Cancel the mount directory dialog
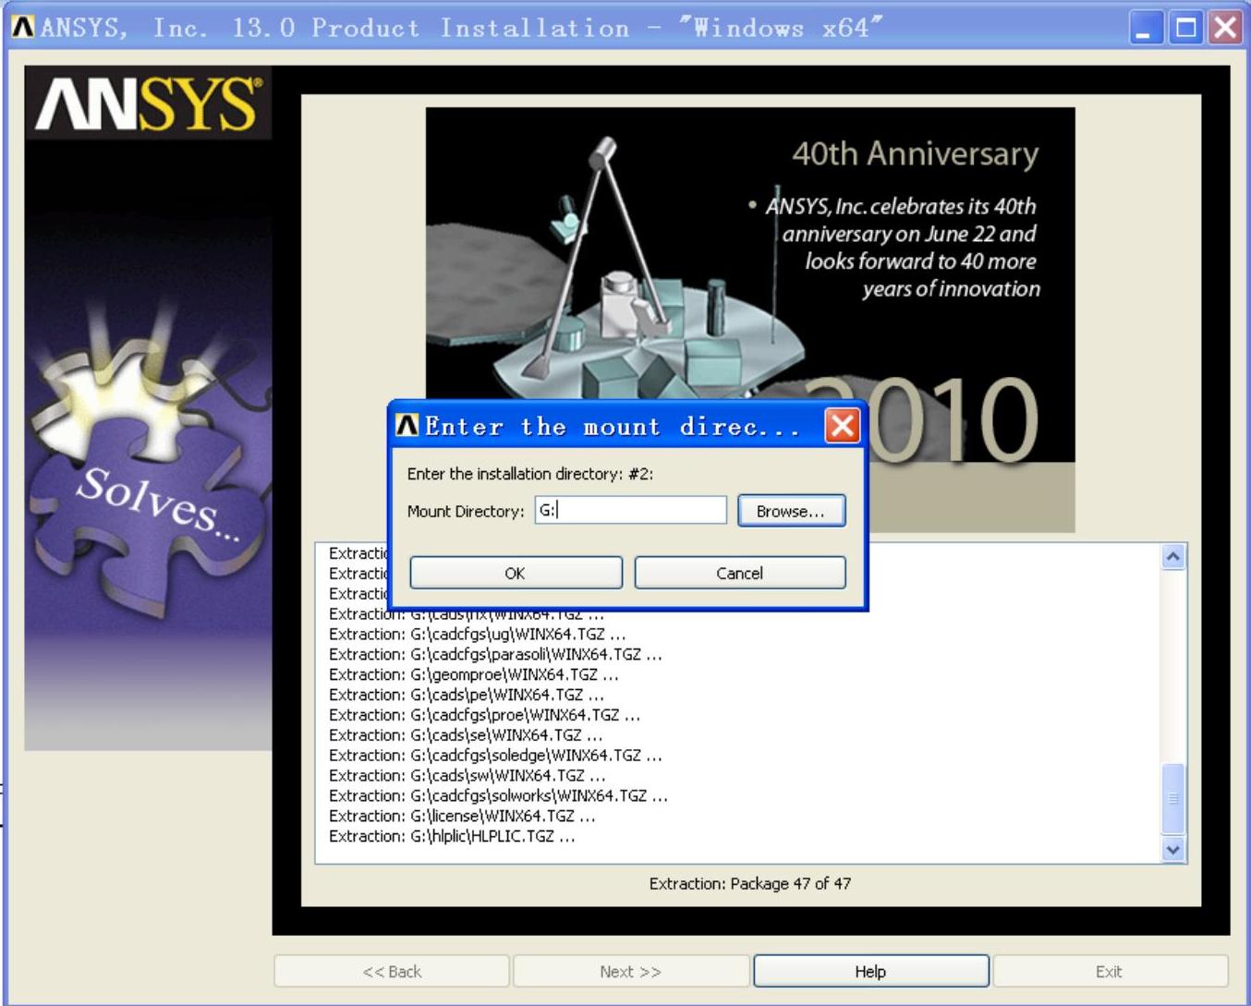Image resolution: width=1251 pixels, height=1006 pixels. click(x=739, y=573)
